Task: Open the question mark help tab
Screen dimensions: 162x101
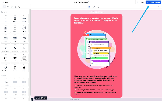Action: click(x=12, y=7)
